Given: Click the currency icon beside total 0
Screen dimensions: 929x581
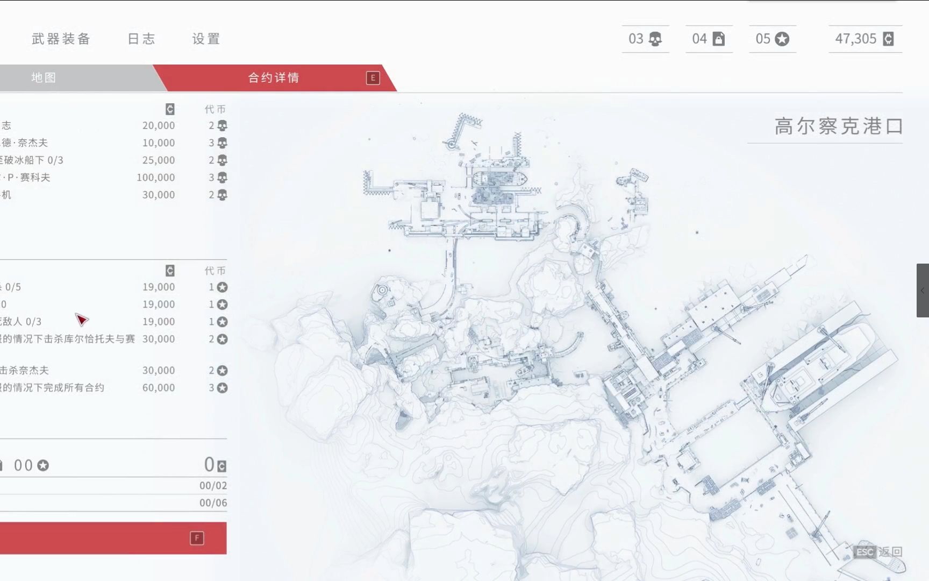Looking at the screenshot, I should 221,466.
